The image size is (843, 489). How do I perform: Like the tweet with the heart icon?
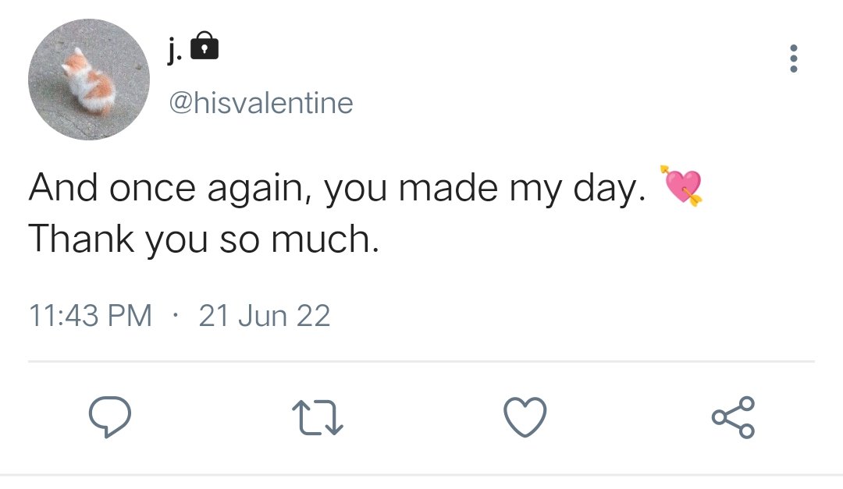click(x=525, y=417)
